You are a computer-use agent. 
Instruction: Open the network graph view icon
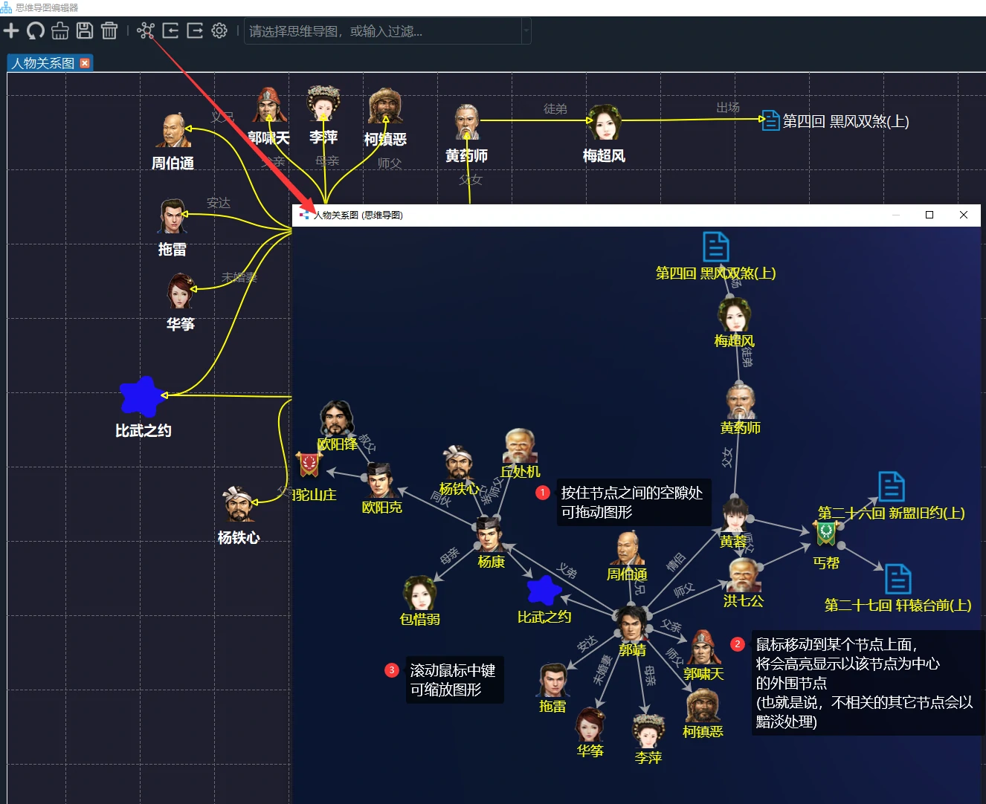coord(146,30)
